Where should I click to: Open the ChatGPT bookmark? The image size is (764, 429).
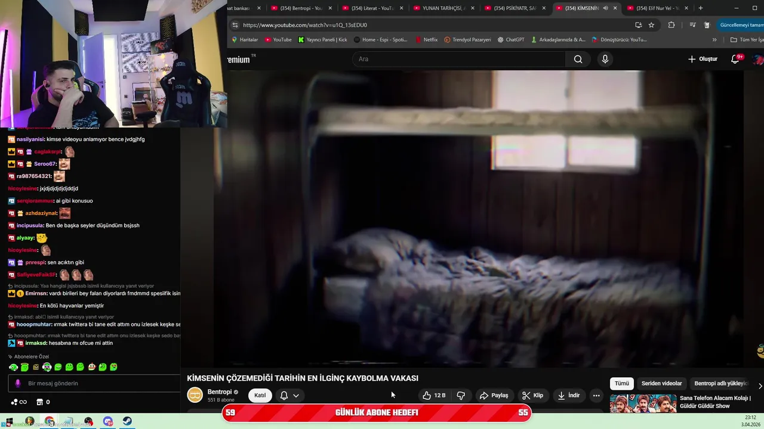click(x=511, y=40)
